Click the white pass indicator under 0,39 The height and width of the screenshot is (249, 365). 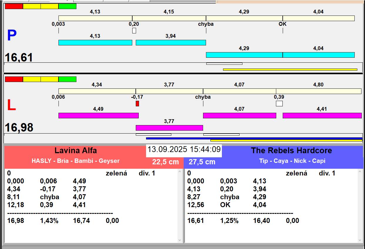point(279,103)
